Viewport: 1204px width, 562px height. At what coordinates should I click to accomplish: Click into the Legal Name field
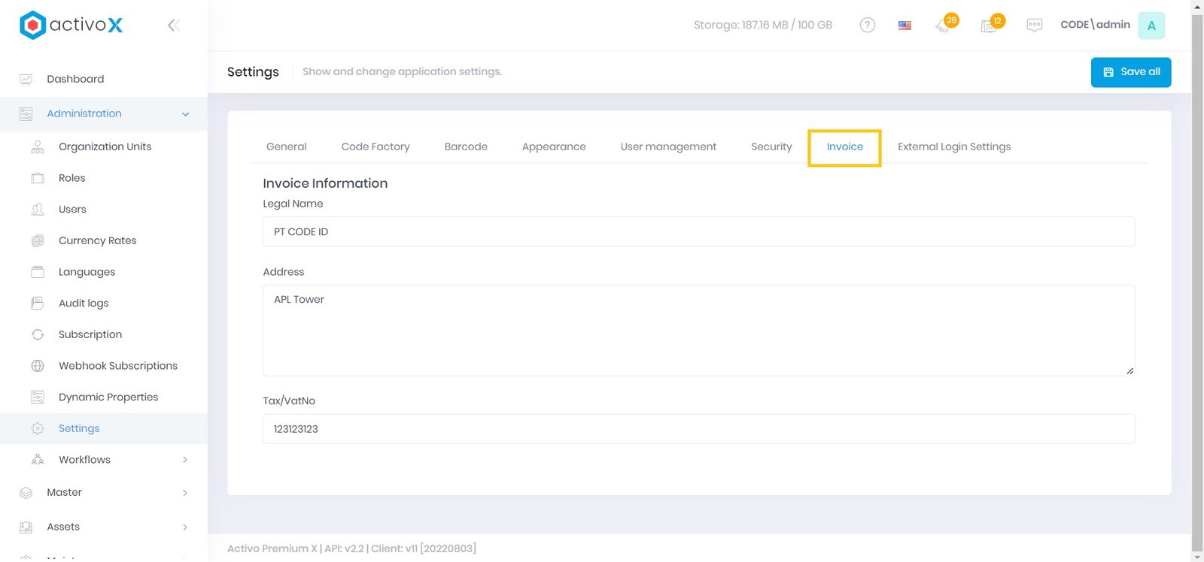pos(698,232)
